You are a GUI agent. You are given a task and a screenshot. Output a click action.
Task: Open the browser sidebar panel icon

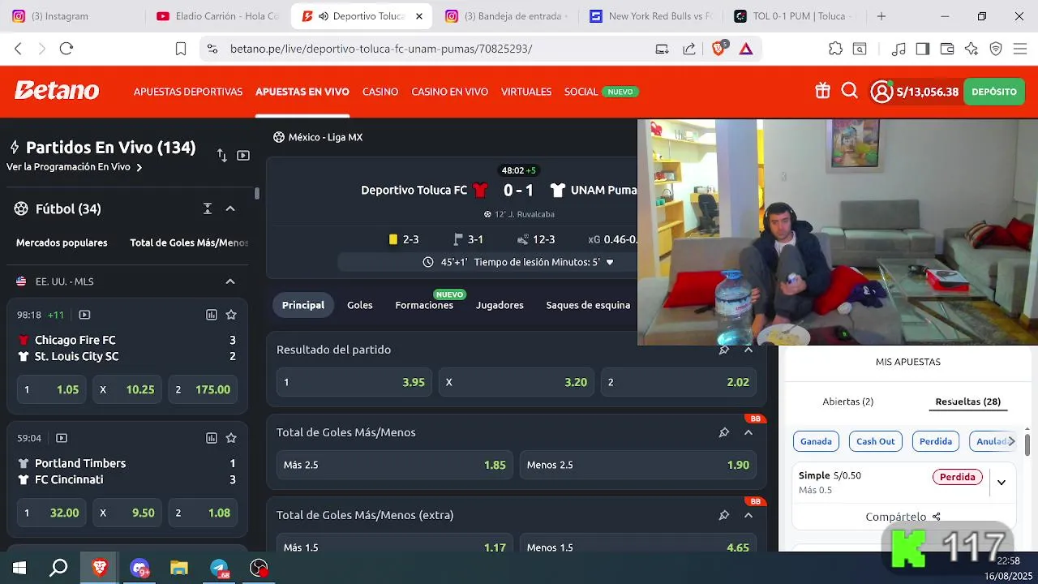(922, 49)
